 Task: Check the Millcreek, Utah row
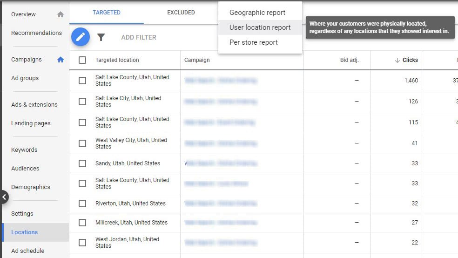[x=82, y=223]
